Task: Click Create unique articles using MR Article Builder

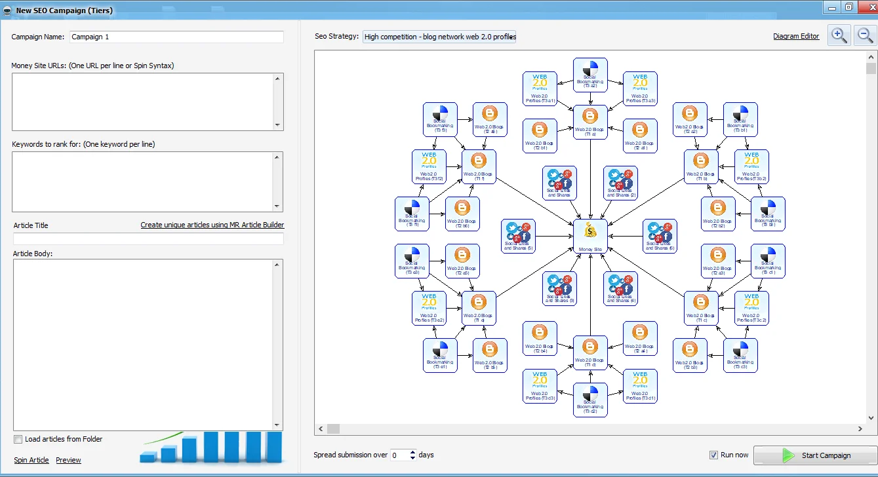Action: point(212,225)
